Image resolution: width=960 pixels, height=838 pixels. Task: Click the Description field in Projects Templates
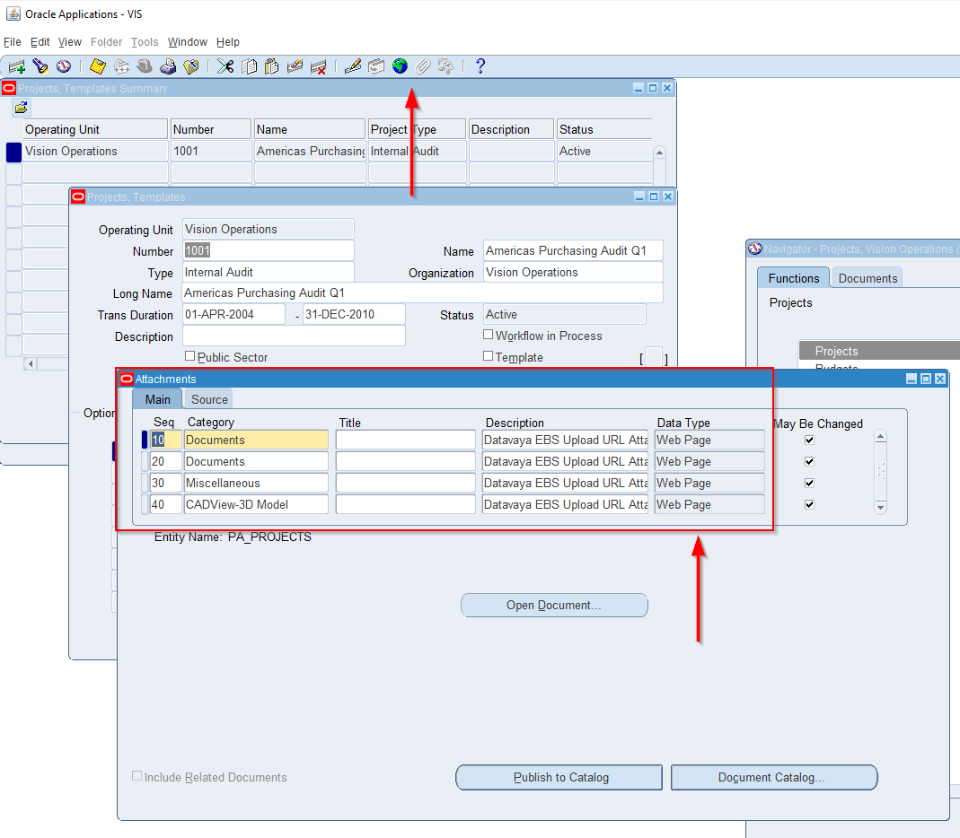(x=294, y=336)
